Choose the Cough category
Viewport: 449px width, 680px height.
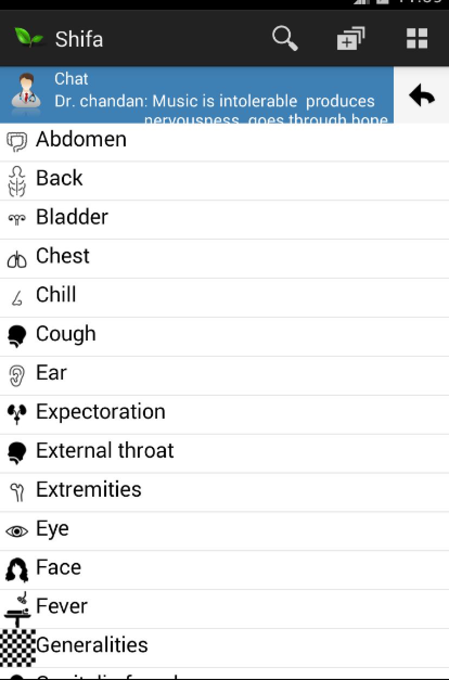point(66,334)
